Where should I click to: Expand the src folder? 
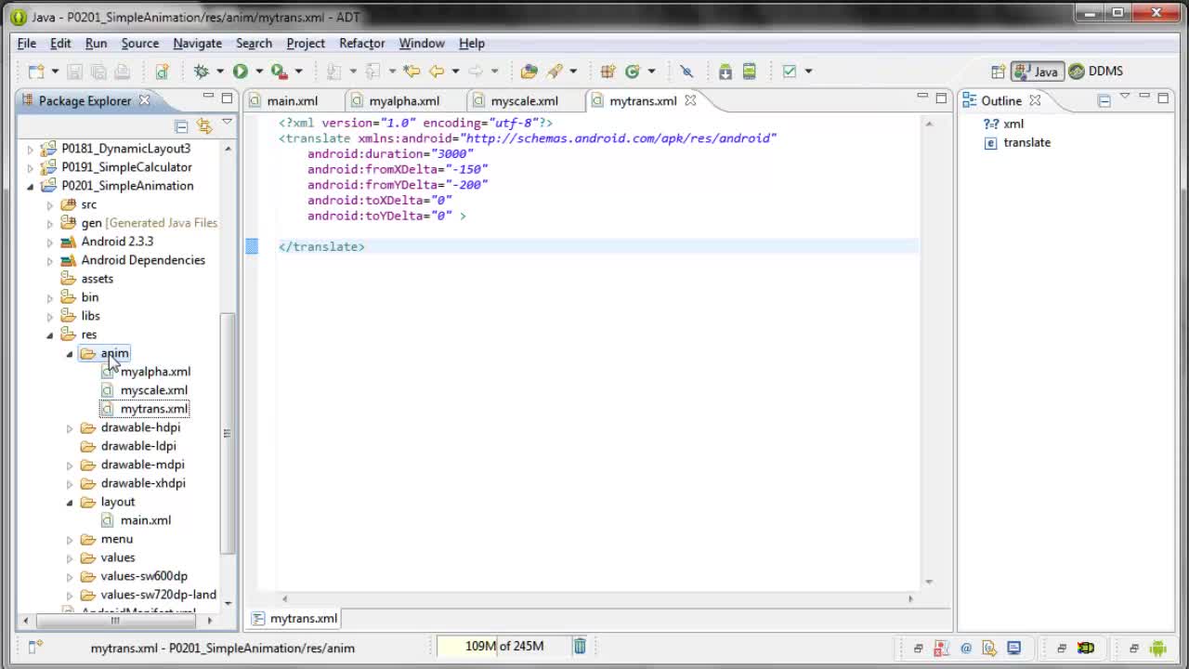click(50, 204)
